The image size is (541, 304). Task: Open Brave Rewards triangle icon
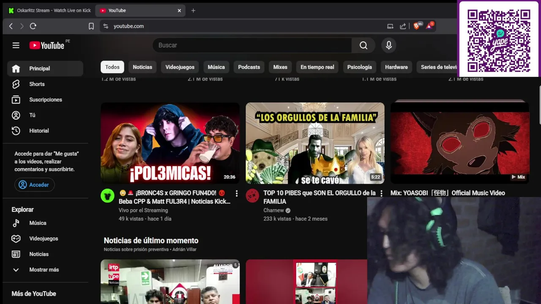click(429, 26)
